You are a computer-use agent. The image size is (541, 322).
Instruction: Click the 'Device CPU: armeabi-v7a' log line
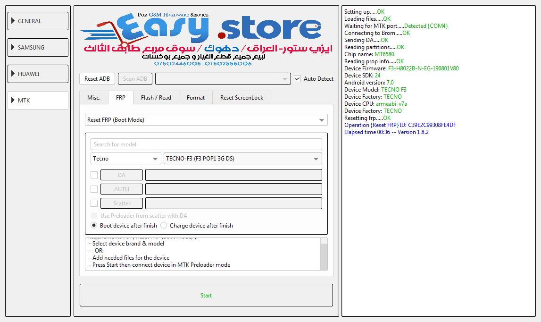[375, 104]
